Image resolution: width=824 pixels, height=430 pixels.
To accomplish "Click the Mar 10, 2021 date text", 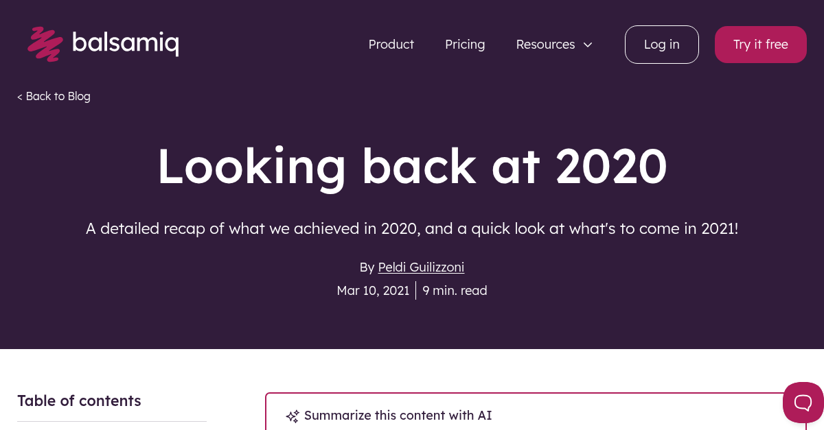I will [x=373, y=290].
